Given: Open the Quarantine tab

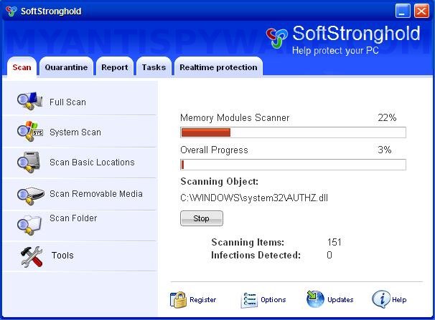Looking at the screenshot, I should 66,67.
